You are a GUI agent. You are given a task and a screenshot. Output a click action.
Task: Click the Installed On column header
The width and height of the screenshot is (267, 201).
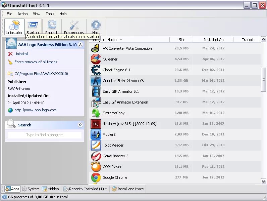click(x=213, y=40)
